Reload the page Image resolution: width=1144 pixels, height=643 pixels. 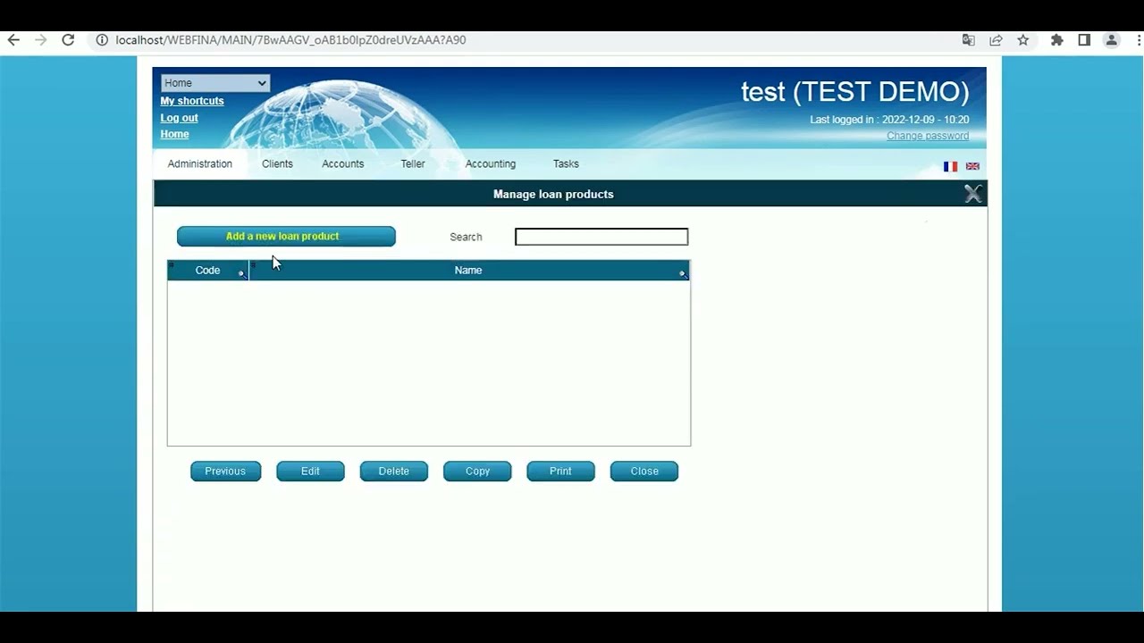[68, 40]
